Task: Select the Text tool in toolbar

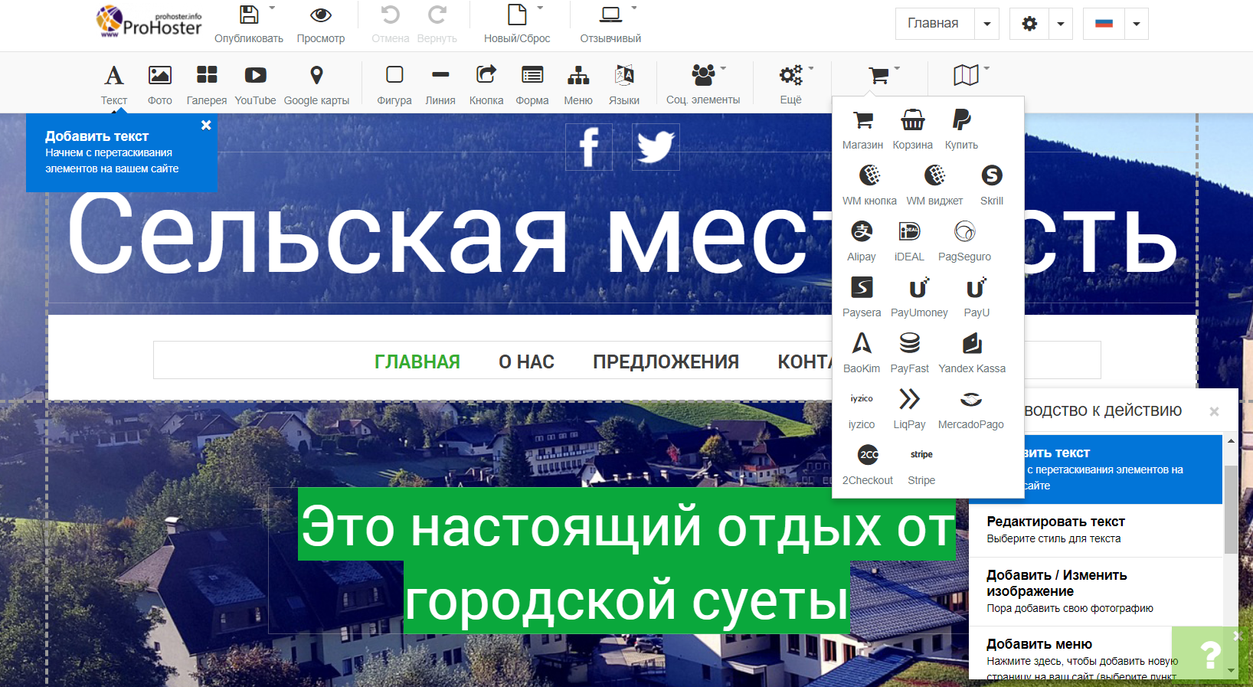Action: coord(113,84)
